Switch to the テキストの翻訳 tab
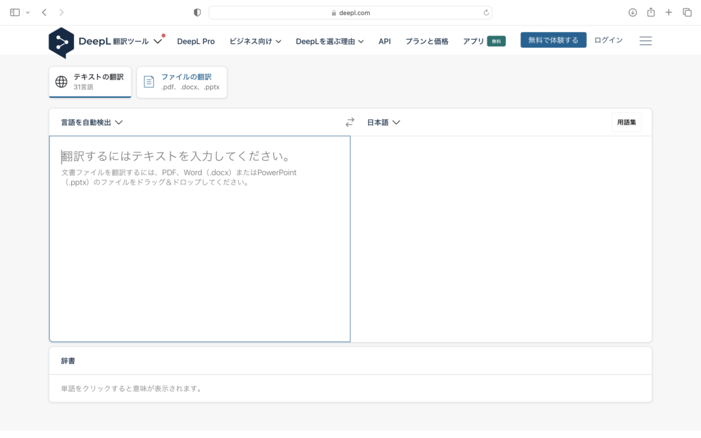 click(90, 81)
